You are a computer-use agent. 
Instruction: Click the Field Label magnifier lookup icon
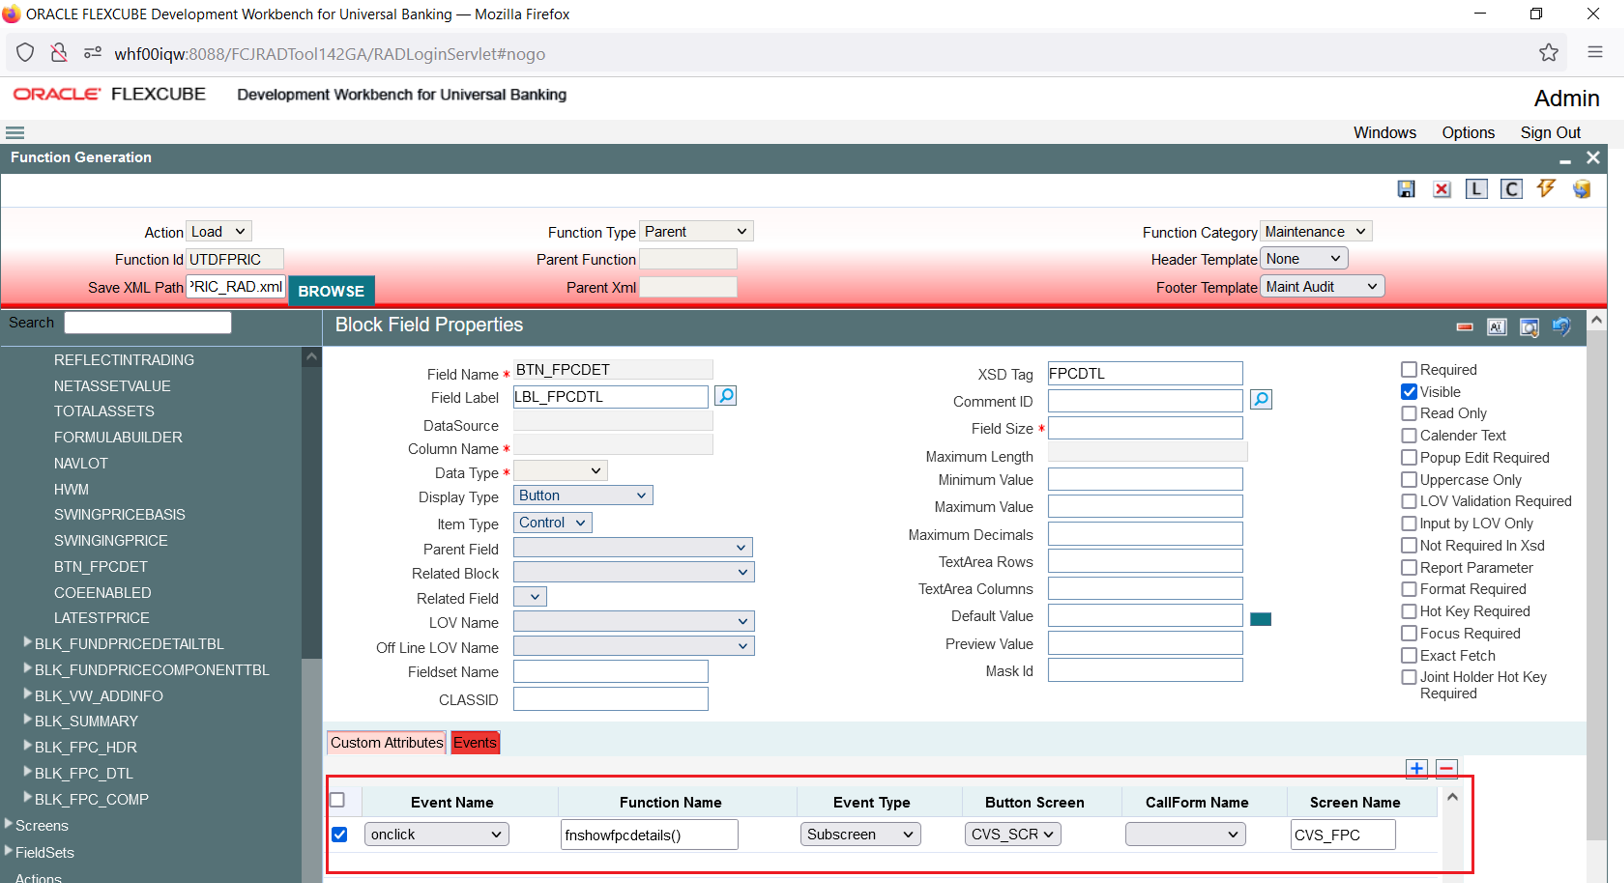(726, 396)
